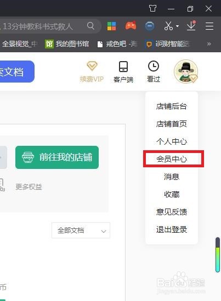Open the 我的图书馆 bookmark

(x=67, y=44)
